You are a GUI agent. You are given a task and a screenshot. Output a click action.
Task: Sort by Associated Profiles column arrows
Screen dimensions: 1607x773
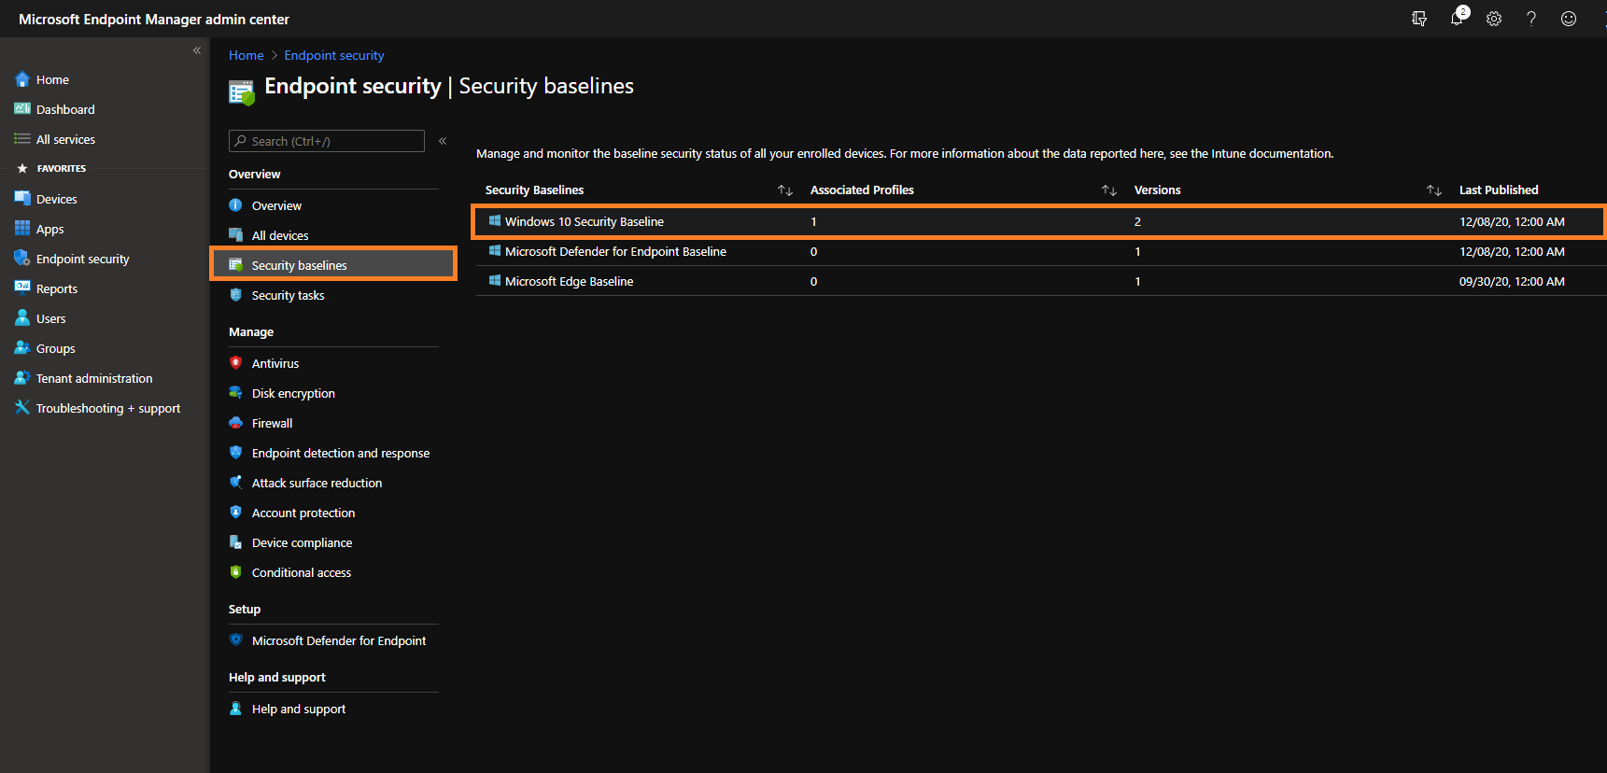1109,190
